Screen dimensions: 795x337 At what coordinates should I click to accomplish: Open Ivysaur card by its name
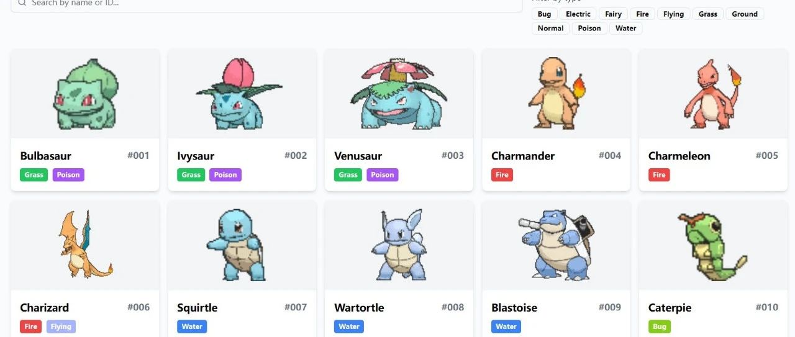(196, 156)
